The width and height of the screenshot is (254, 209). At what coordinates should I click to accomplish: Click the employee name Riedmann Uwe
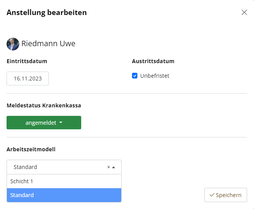[x=48, y=43]
